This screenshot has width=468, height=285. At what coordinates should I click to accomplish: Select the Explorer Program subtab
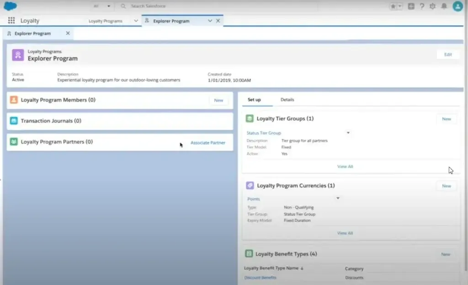(32, 33)
